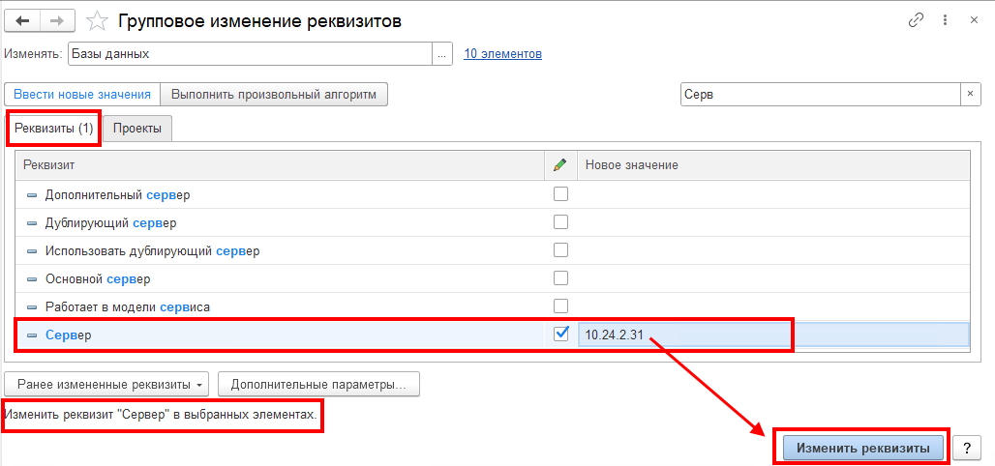This screenshot has height=466, width=995.
Task: Uncheck the Сервер attribute checkbox
Action: coord(561,334)
